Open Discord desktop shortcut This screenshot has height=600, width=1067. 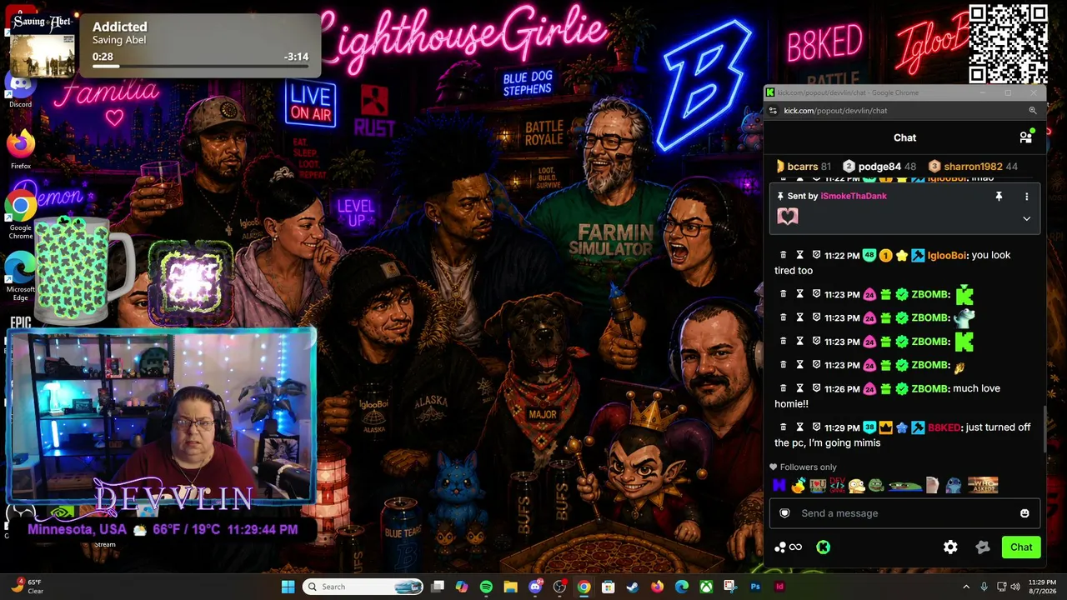tap(20, 89)
